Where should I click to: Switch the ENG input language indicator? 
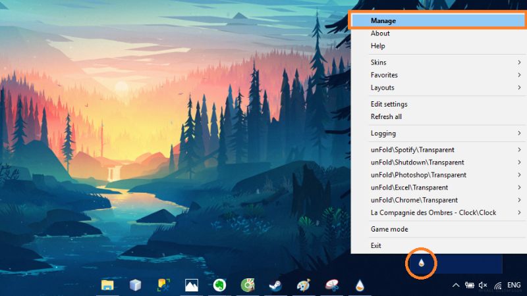(x=514, y=285)
